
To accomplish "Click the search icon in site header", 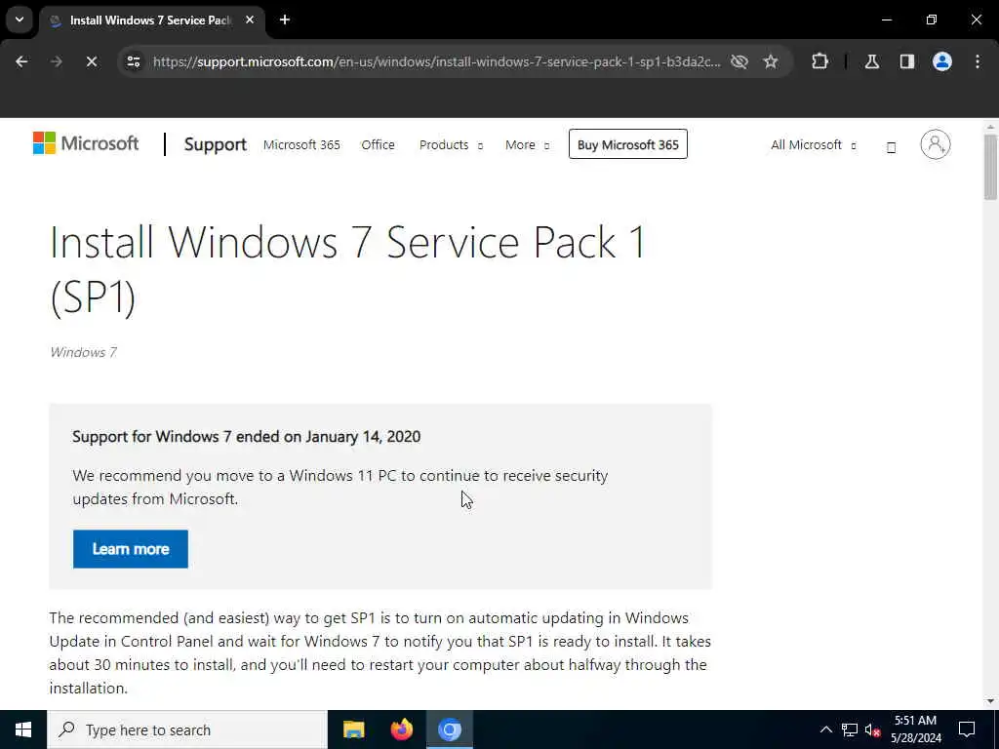I will click(x=892, y=147).
